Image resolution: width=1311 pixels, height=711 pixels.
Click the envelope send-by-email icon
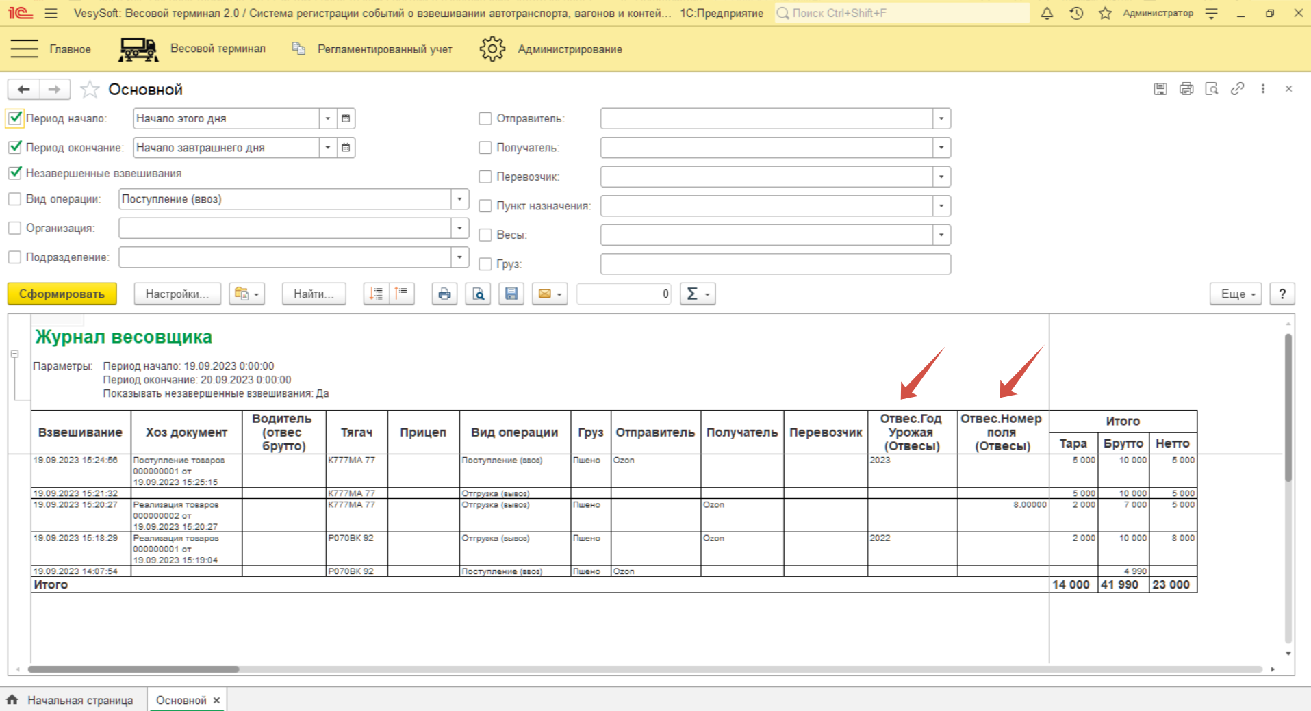tap(545, 294)
